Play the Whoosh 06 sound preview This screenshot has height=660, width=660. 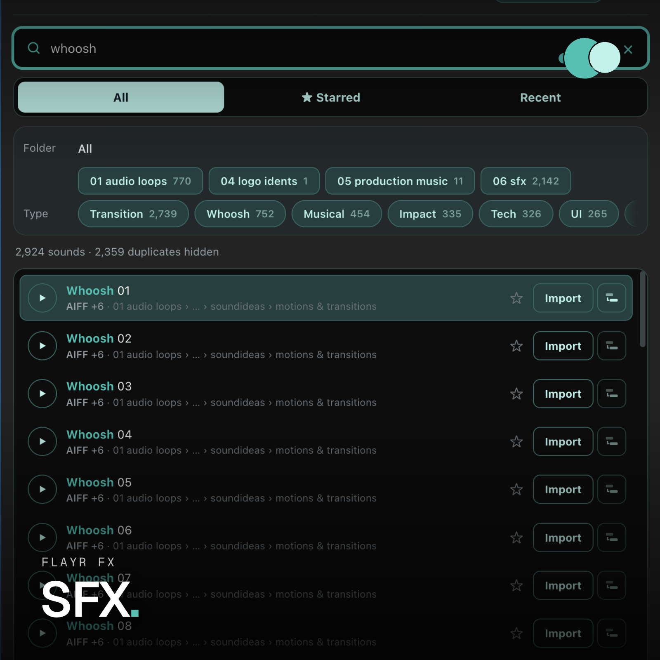pyautogui.click(x=42, y=537)
